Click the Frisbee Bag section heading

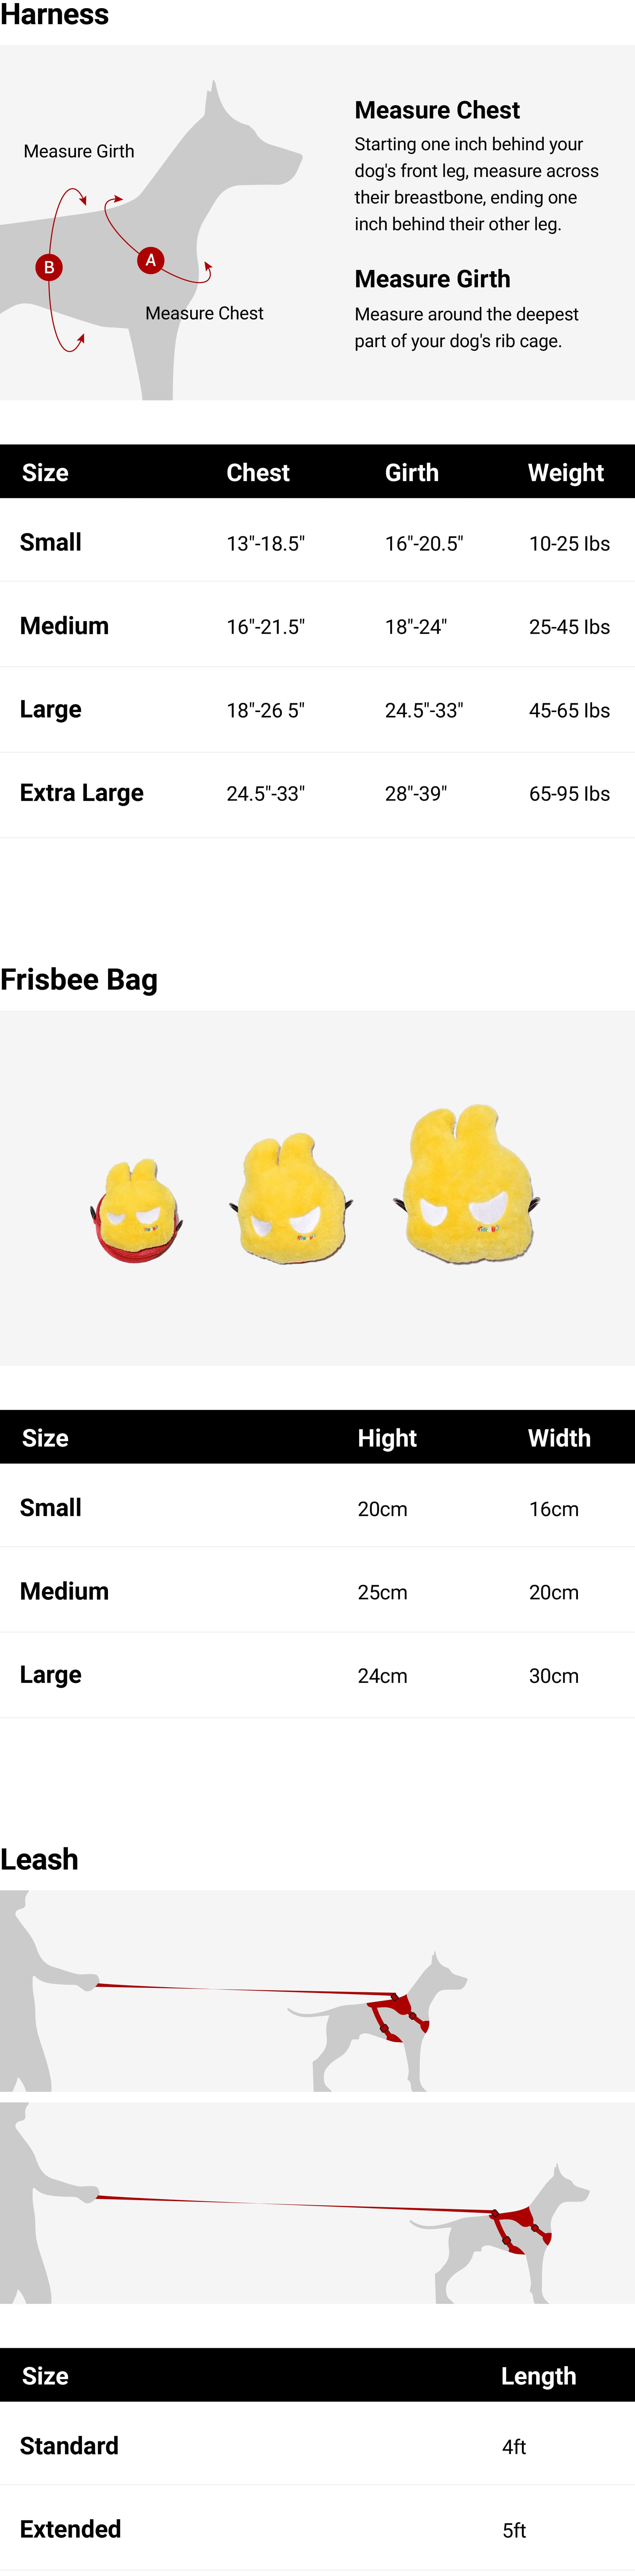79,980
